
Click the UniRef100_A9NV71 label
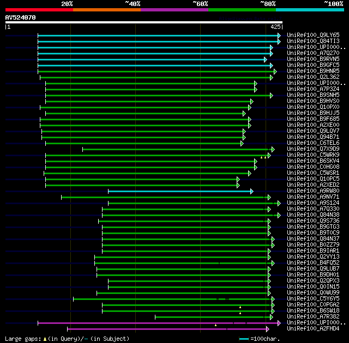pos(313,197)
